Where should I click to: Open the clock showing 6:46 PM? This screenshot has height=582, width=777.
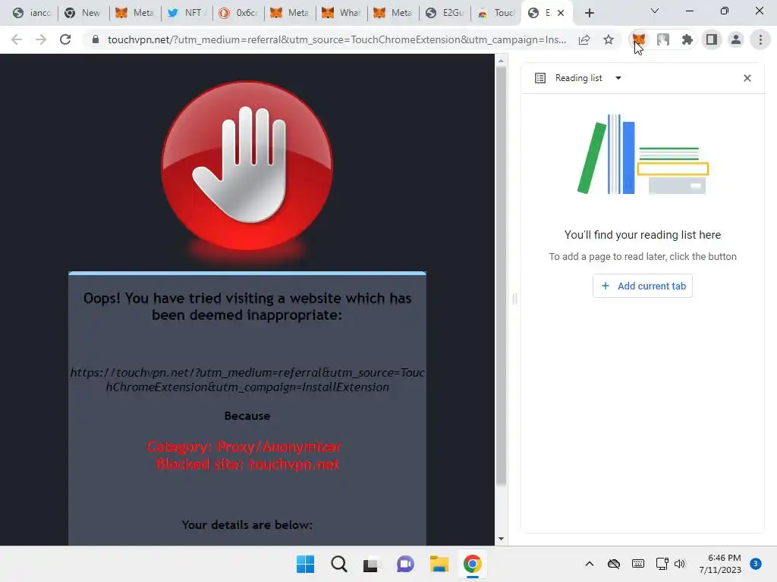(720, 564)
